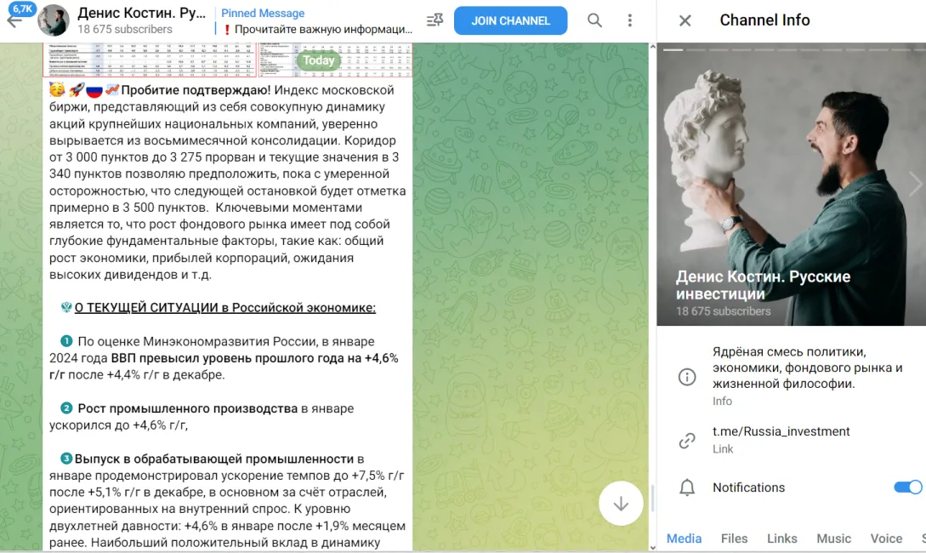Switch to the Music tab
The width and height of the screenshot is (926, 553).
pos(833,539)
